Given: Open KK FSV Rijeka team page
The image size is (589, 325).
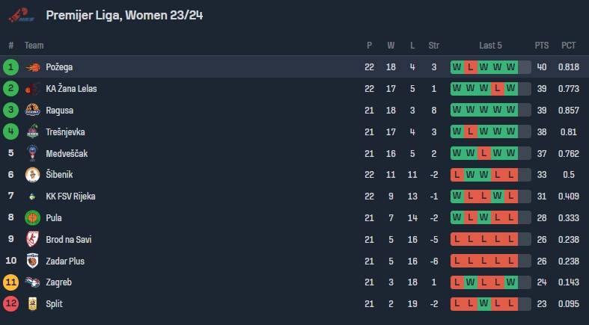Looking at the screenshot, I should 70,196.
